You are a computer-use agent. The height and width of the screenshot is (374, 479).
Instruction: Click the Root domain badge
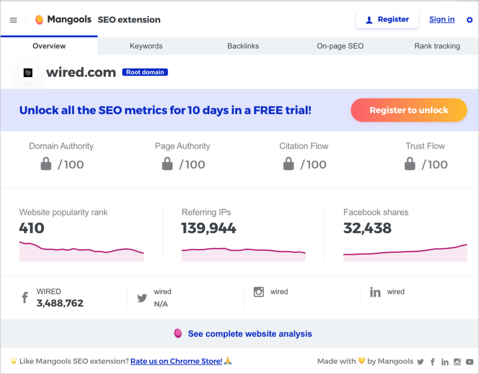point(145,72)
